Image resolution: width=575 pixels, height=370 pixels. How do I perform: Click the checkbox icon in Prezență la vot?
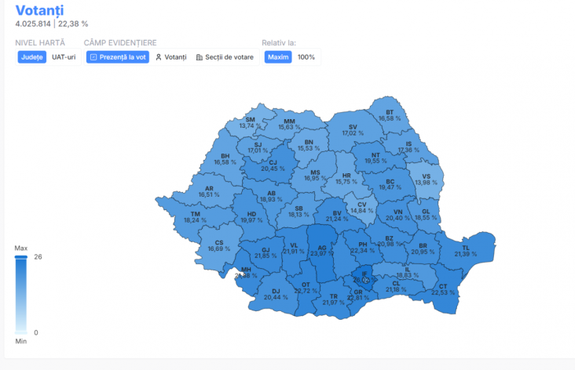(93, 57)
